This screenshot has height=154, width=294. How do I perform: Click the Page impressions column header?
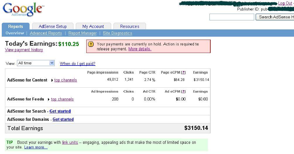103,72
